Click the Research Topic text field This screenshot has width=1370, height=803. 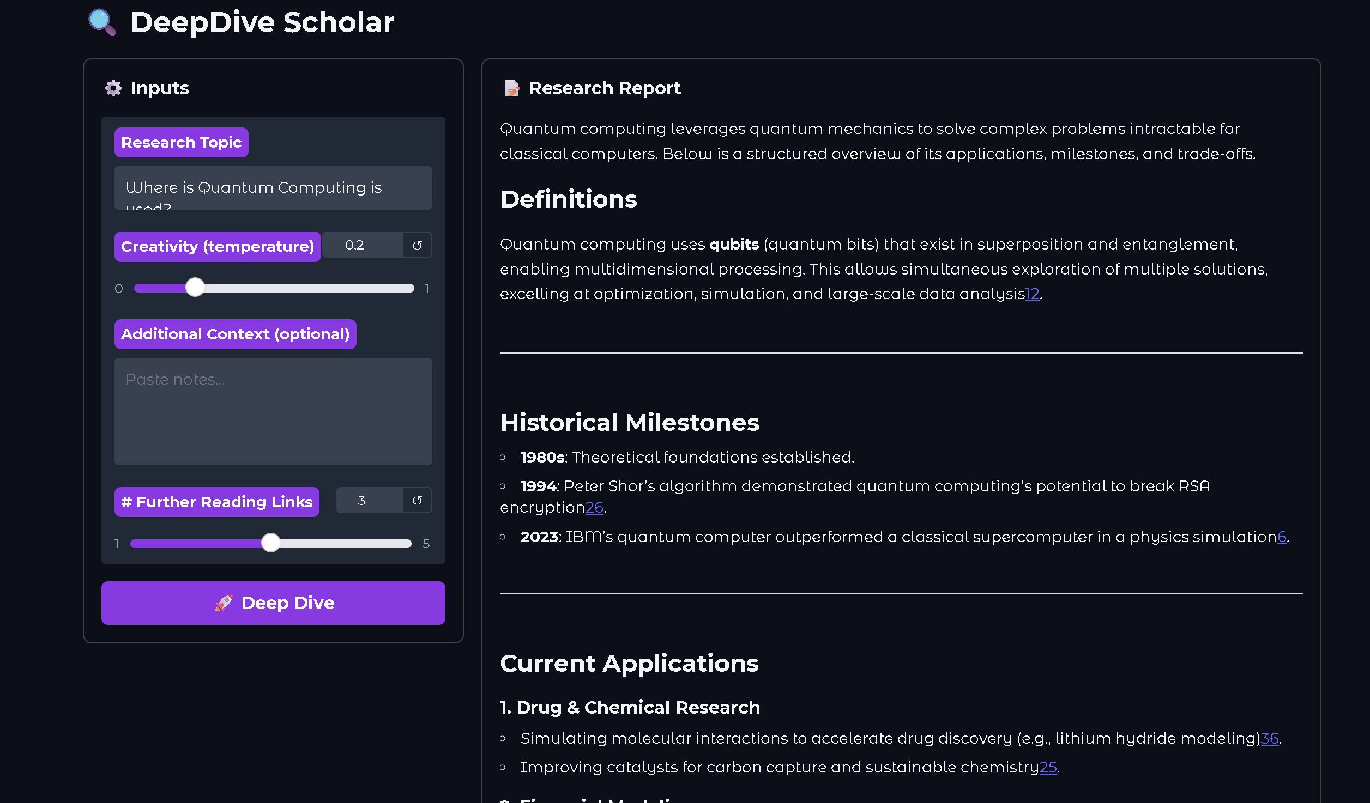pos(273,188)
